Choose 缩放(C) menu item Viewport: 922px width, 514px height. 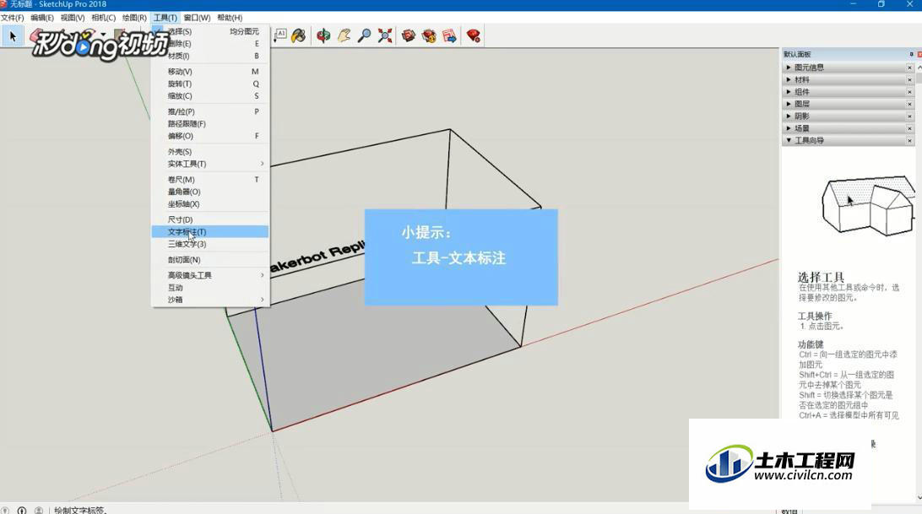210,96
